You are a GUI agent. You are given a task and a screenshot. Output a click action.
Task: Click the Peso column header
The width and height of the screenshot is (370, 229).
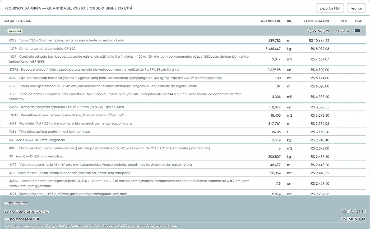point(359,21)
